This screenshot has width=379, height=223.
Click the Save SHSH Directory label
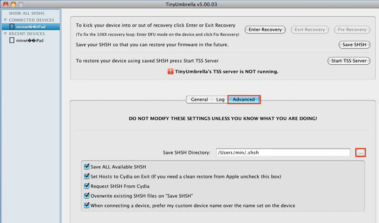tap(187, 152)
